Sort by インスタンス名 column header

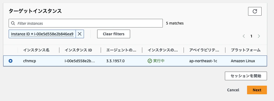coord(36,50)
